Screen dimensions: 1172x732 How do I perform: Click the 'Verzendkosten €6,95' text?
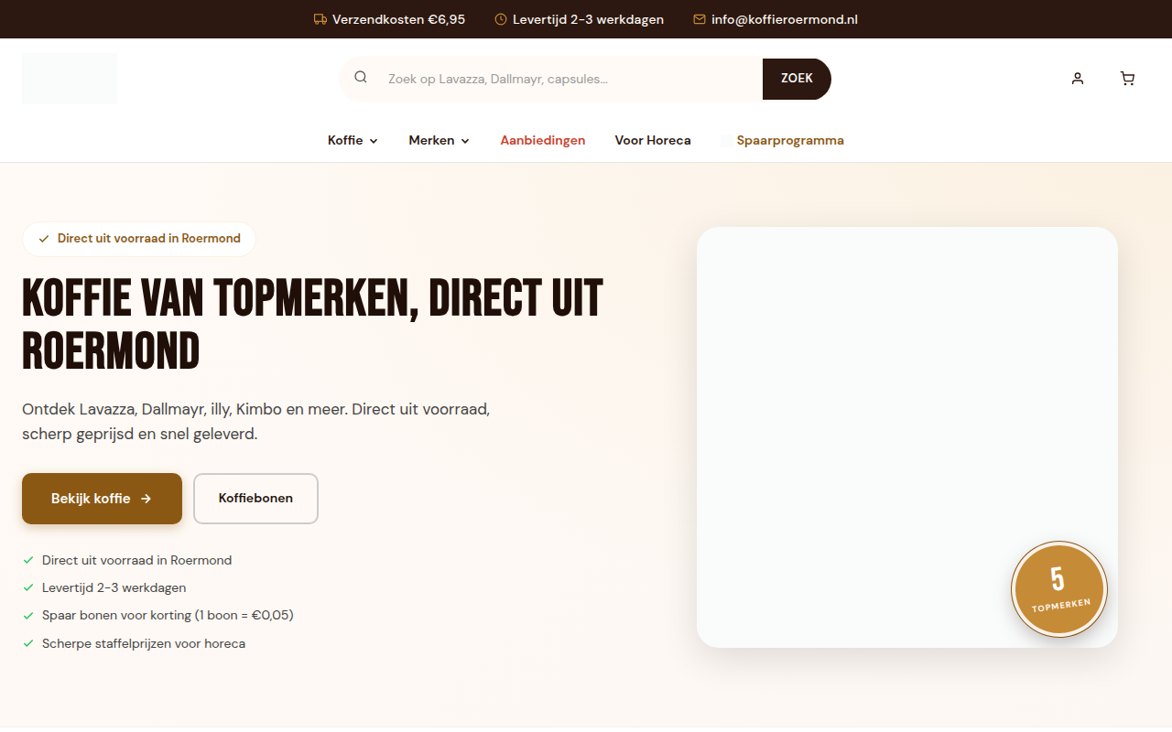click(398, 19)
